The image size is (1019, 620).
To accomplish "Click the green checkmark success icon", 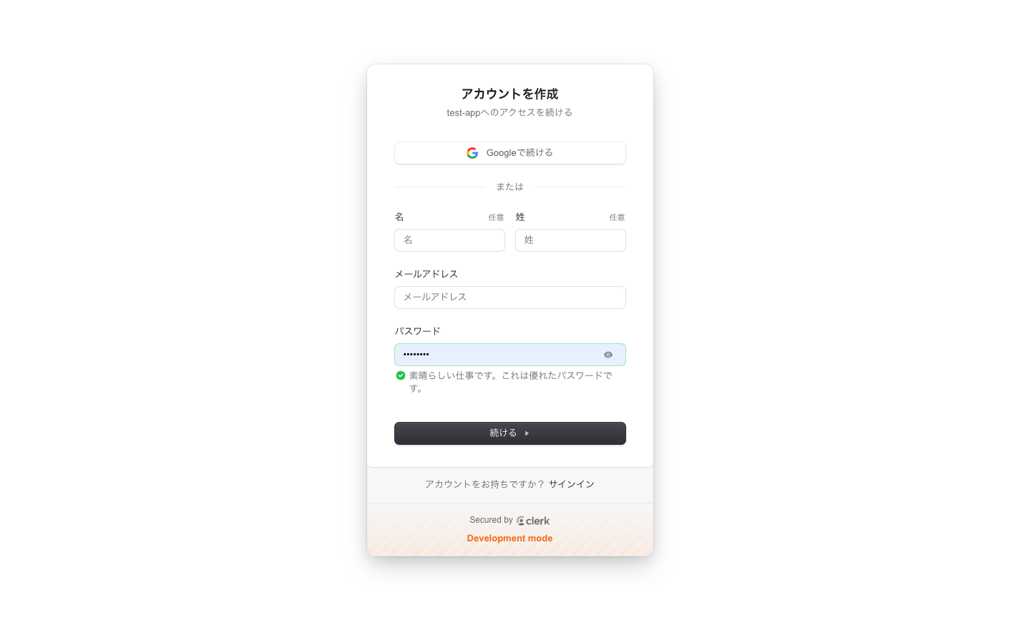I will pyautogui.click(x=401, y=375).
